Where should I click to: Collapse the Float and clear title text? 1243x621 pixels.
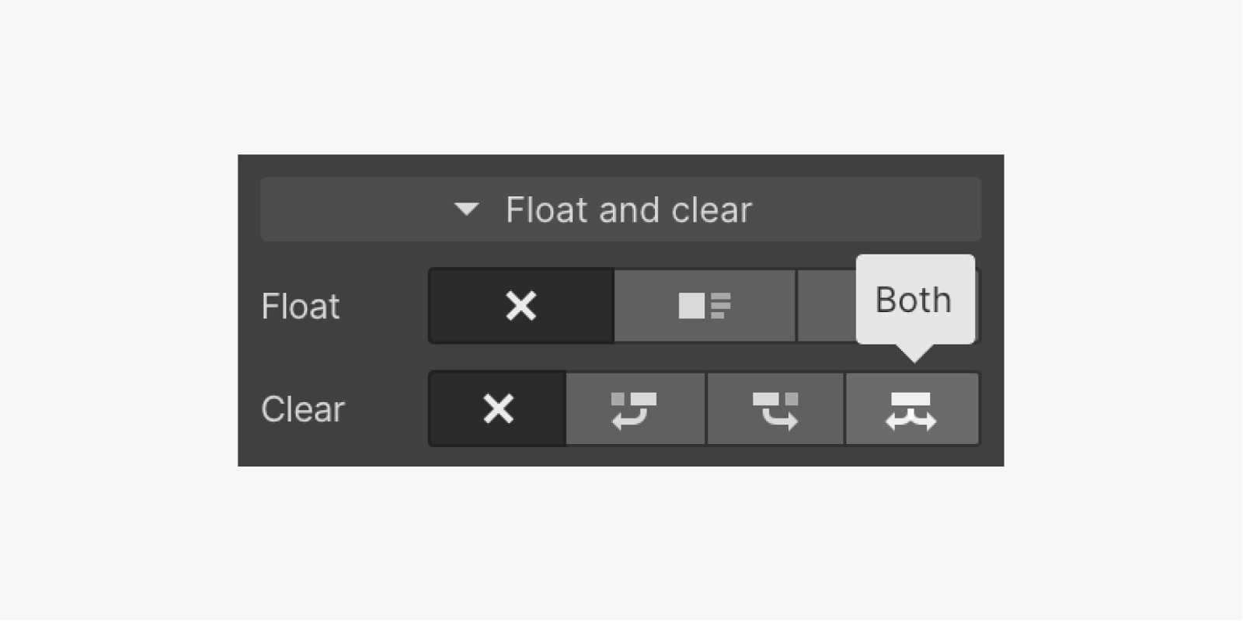pyautogui.click(x=628, y=210)
